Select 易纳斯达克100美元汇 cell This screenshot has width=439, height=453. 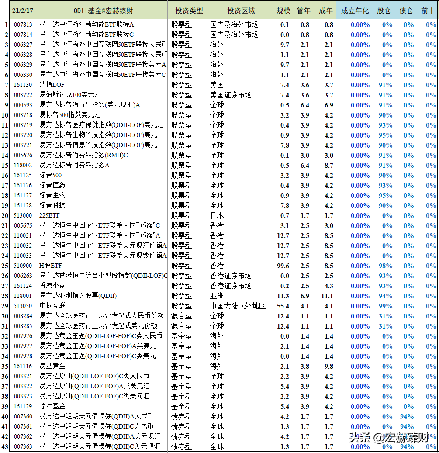(x=70, y=95)
